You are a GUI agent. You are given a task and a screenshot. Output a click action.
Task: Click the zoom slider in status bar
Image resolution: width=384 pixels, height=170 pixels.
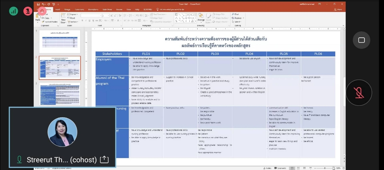point(324,168)
